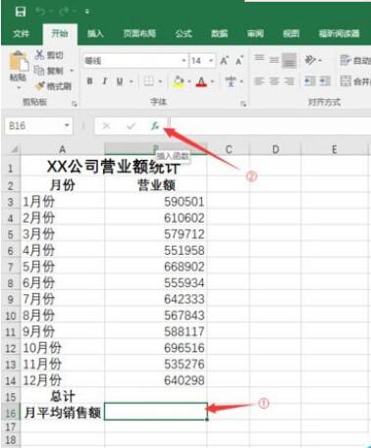Open the font size 14 dropdown
Screen dimensions: 371x448
tap(211, 61)
